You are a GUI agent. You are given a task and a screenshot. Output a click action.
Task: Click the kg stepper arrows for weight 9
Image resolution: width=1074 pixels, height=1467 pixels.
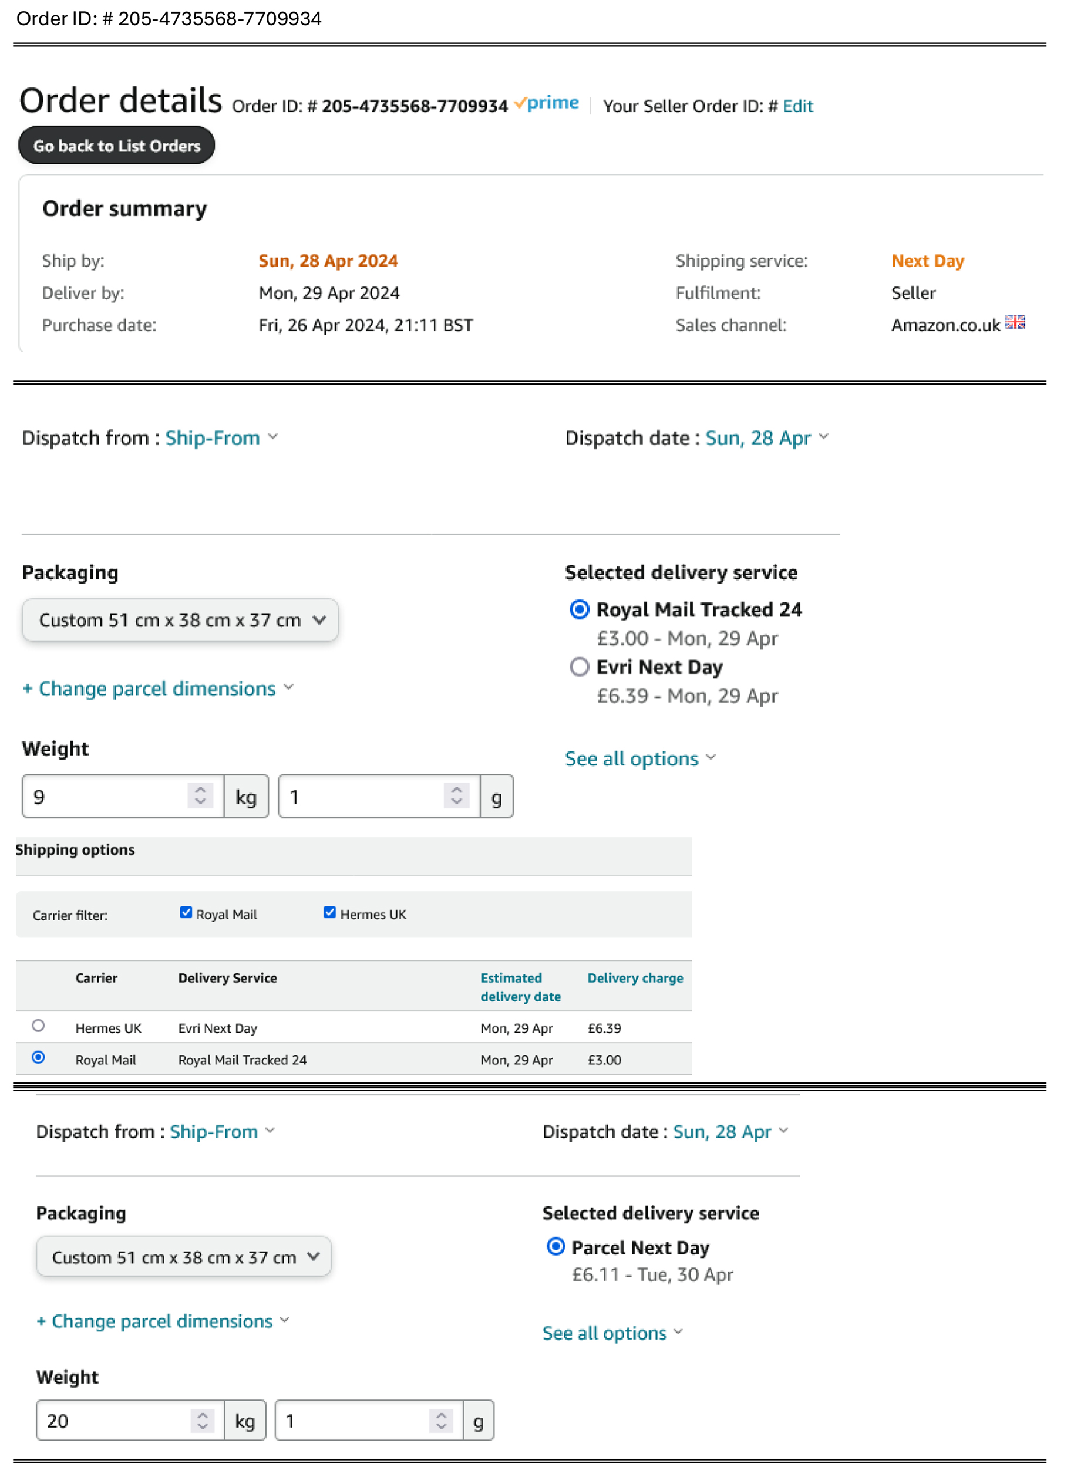tap(200, 795)
